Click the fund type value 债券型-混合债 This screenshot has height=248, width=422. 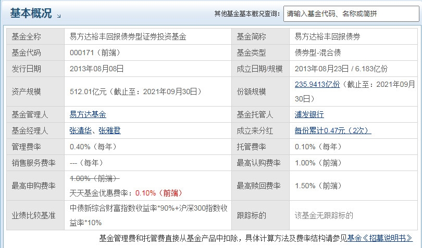tap(319, 53)
